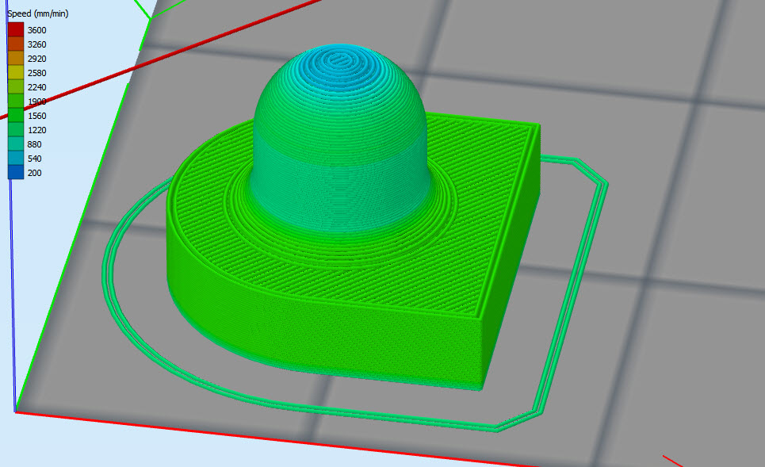This screenshot has width=765, height=467.
Task: Click the '200' legend value text
Action: (34, 173)
